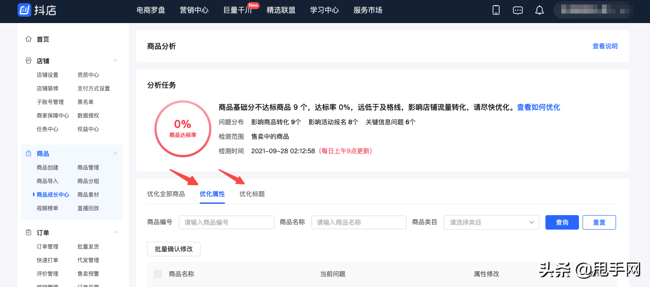Screen dimensions: 650x287
Task: Click the 商品编号 input field
Action: pyautogui.click(x=226, y=222)
